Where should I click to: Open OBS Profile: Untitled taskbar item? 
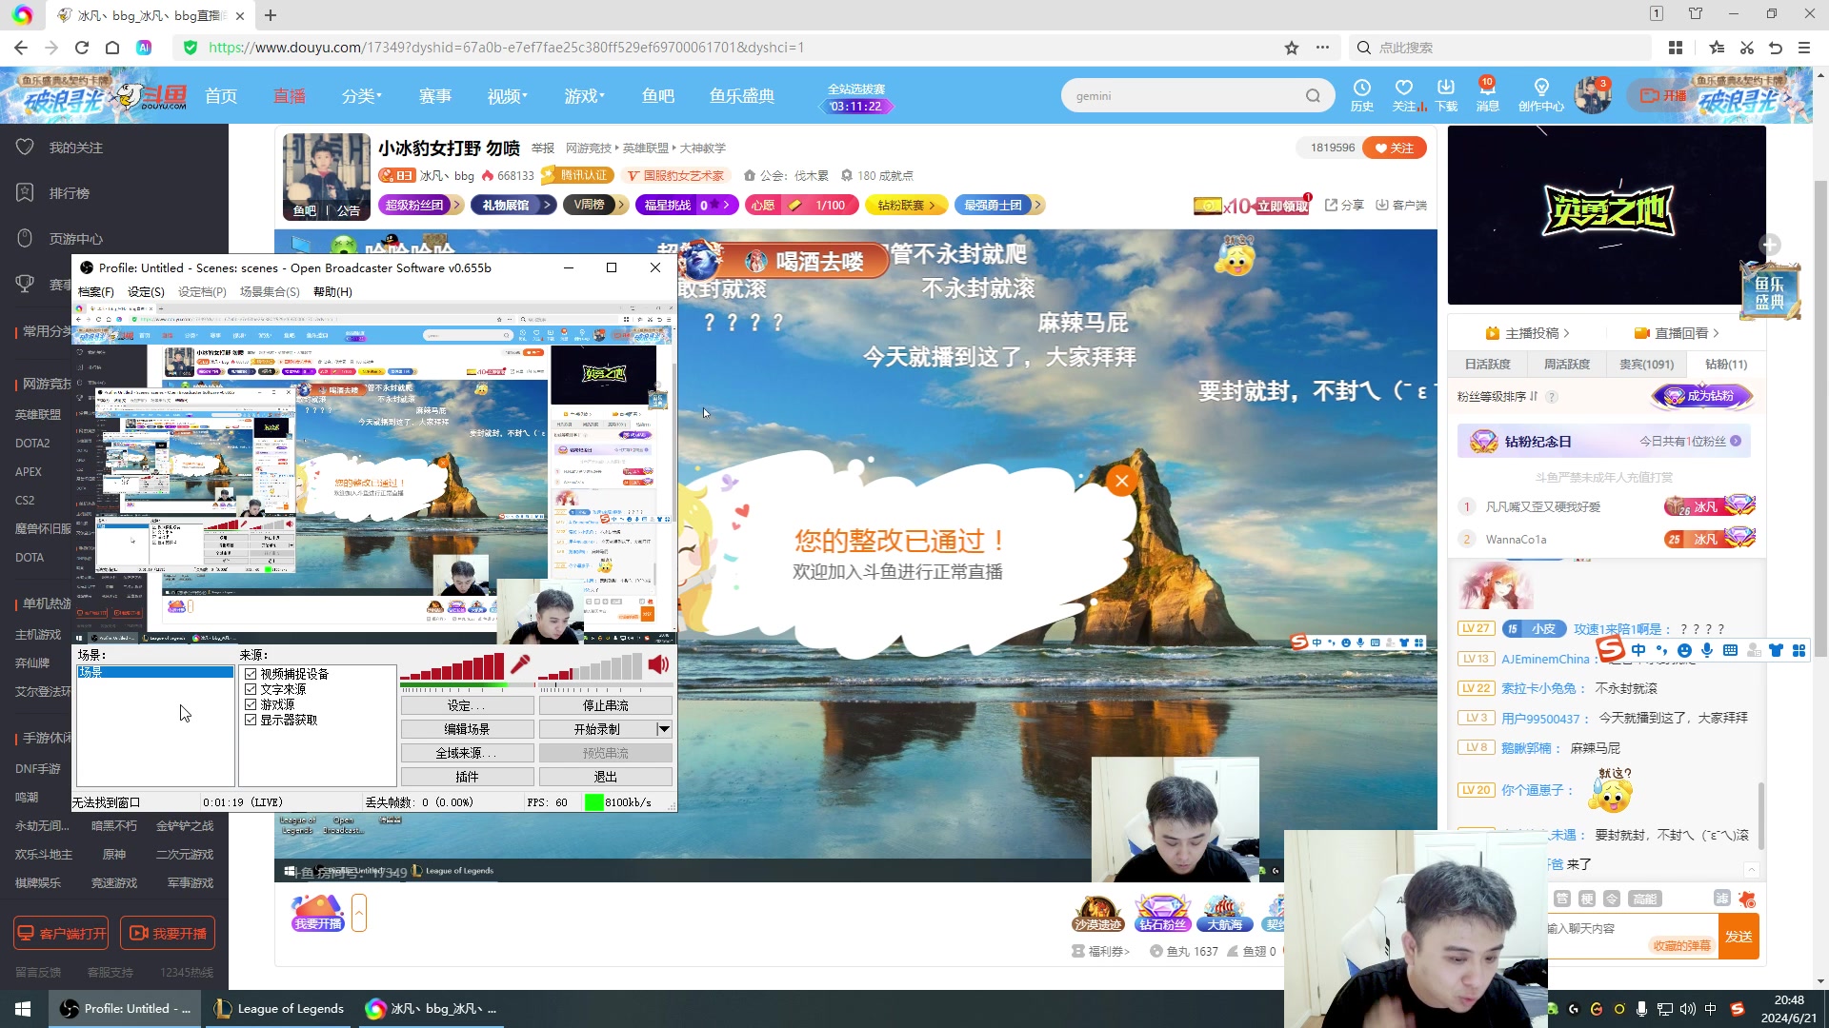click(125, 1009)
